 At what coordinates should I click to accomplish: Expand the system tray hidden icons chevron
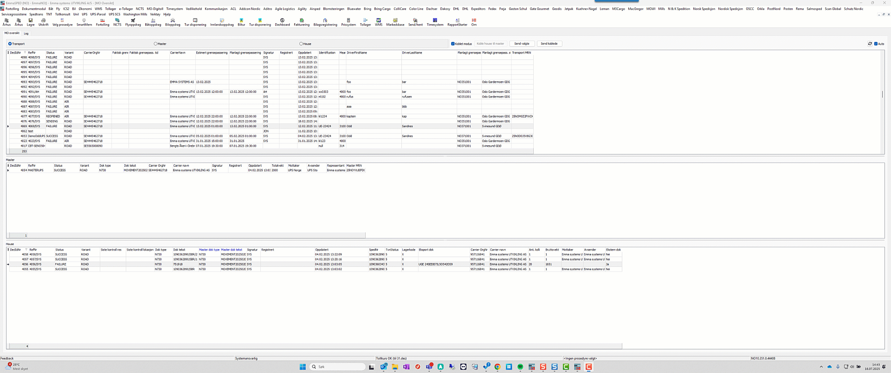click(x=821, y=367)
